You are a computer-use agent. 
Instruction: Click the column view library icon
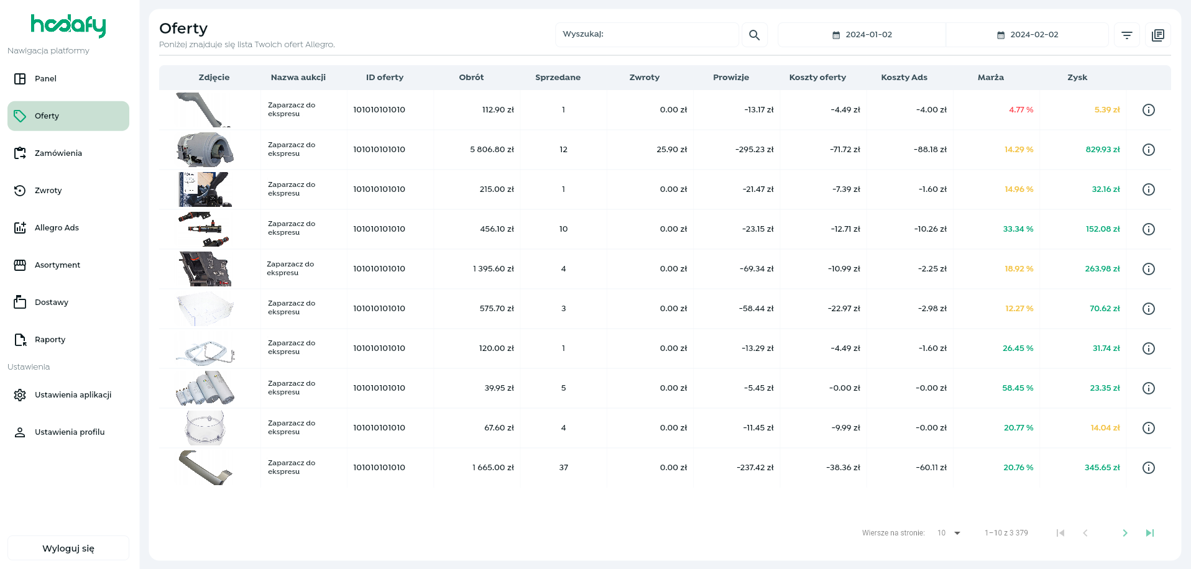(x=1157, y=35)
